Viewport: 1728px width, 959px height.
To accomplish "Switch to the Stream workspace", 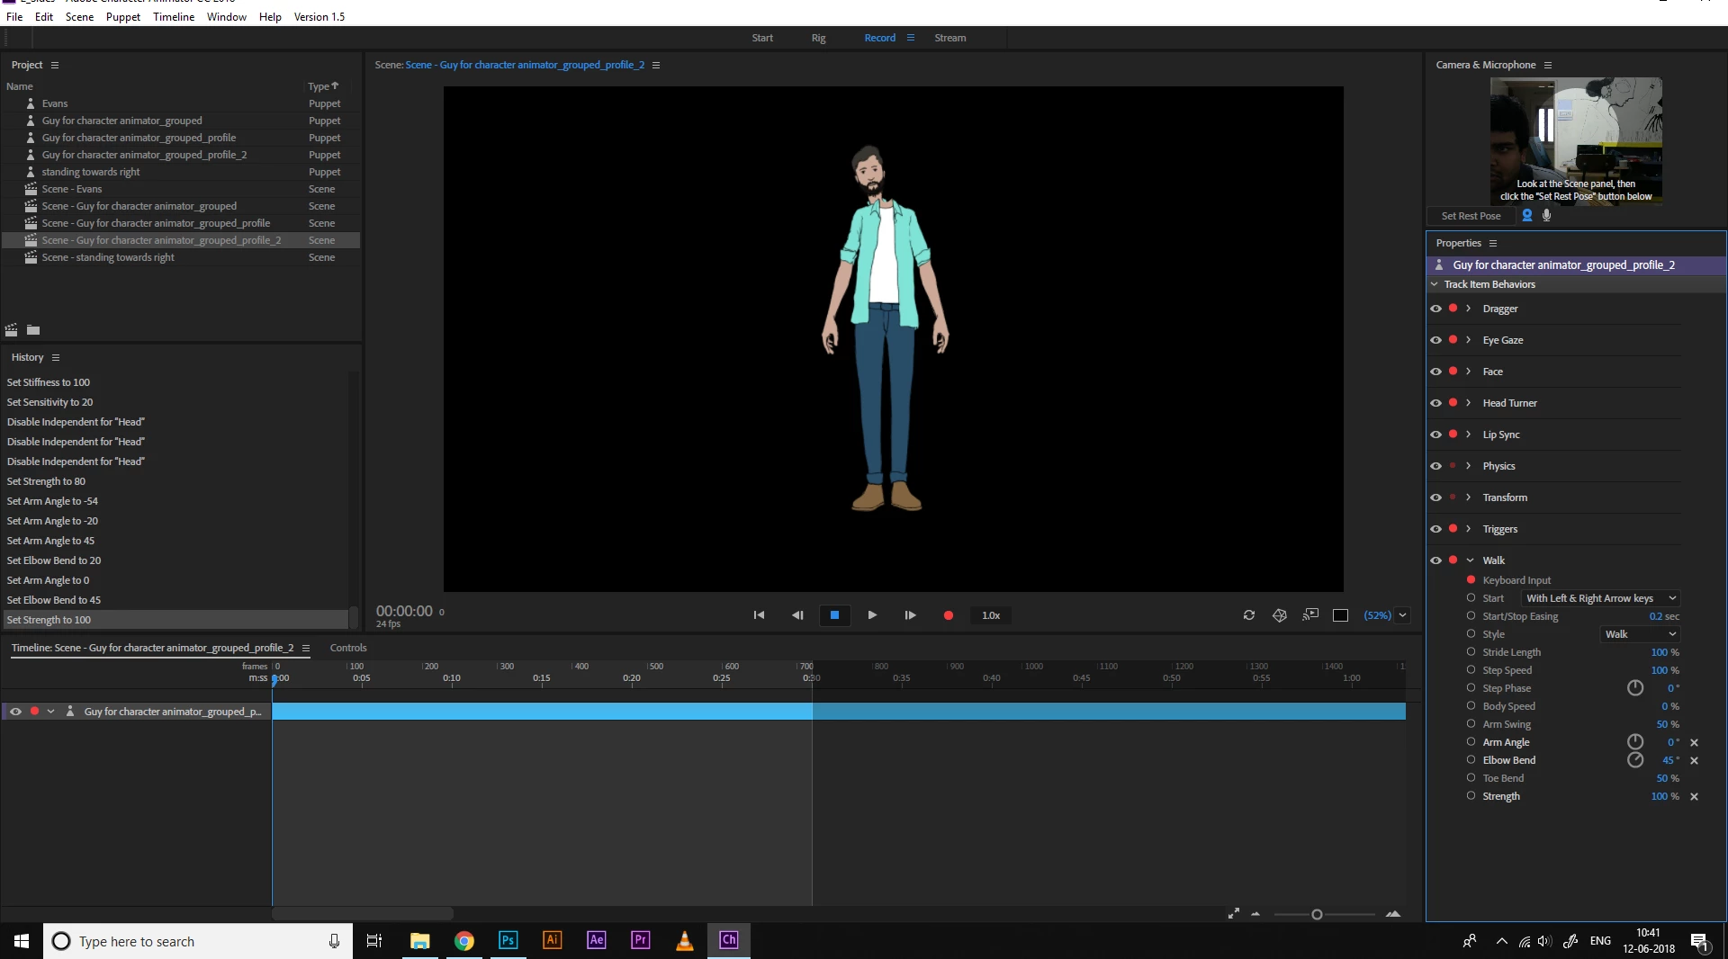I will [x=950, y=38].
